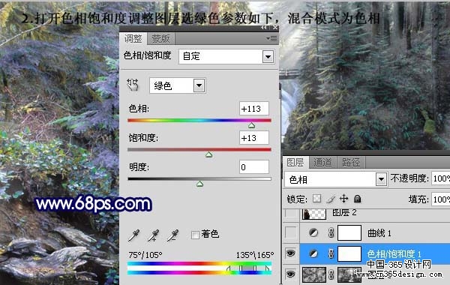Click the lock position move icon
Image resolution: width=450 pixels, height=285 pixels.
[343, 199]
